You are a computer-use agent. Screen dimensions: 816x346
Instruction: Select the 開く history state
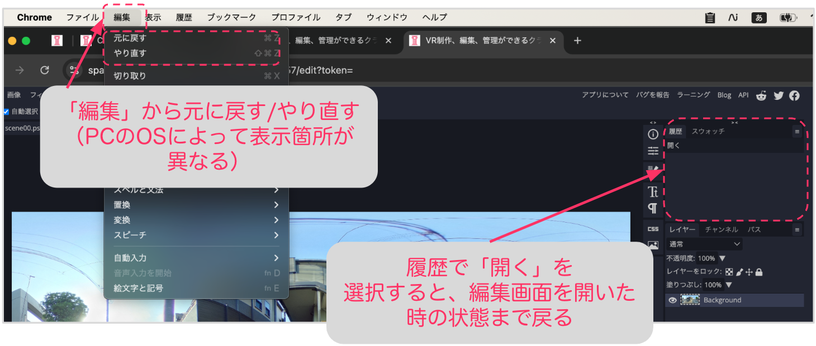734,146
